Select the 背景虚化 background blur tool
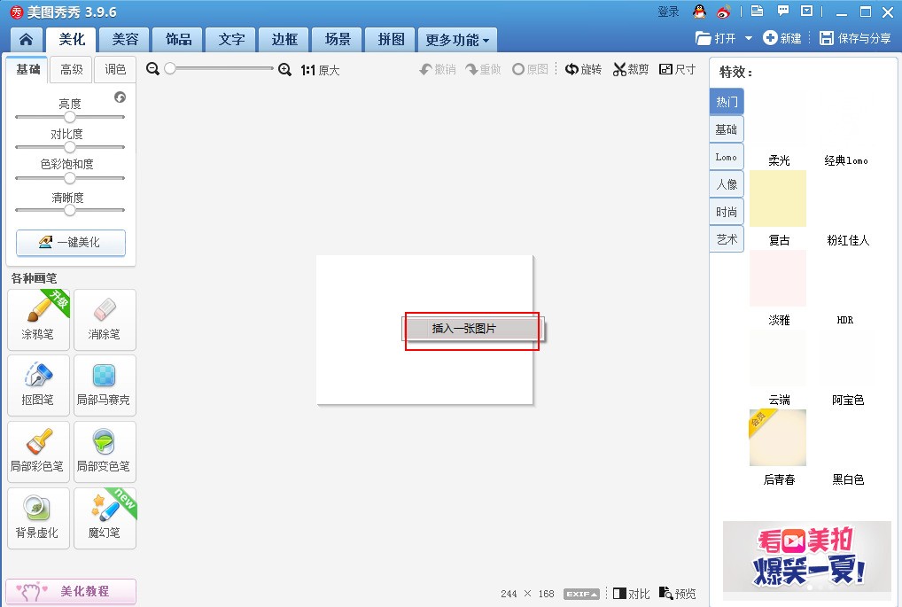The height and width of the screenshot is (607, 902). coord(38,518)
